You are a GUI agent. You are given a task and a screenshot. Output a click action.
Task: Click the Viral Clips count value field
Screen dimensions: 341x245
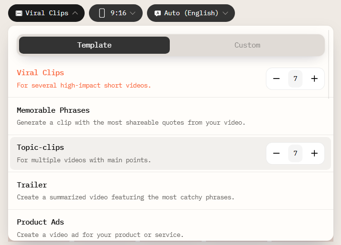[x=295, y=79]
